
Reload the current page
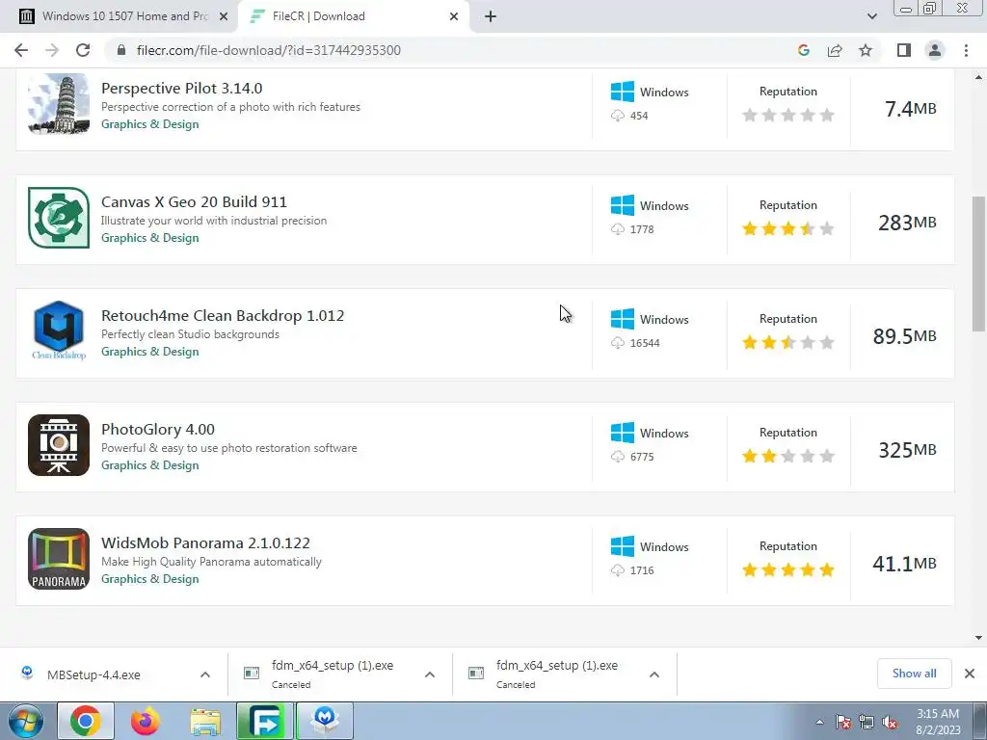83,50
